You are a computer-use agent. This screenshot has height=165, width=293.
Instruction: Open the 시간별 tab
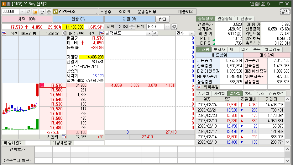pyautogui.click(x=204, y=93)
